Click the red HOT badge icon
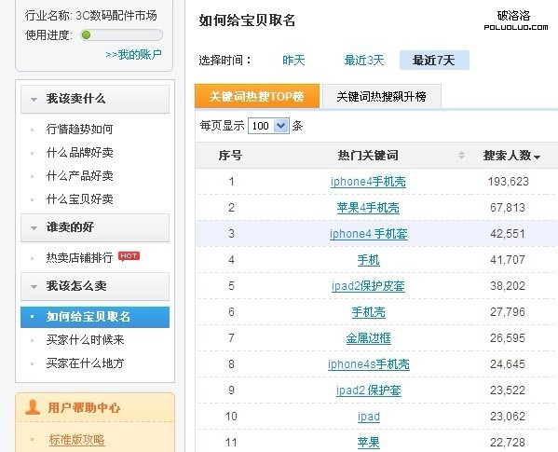 (x=129, y=256)
